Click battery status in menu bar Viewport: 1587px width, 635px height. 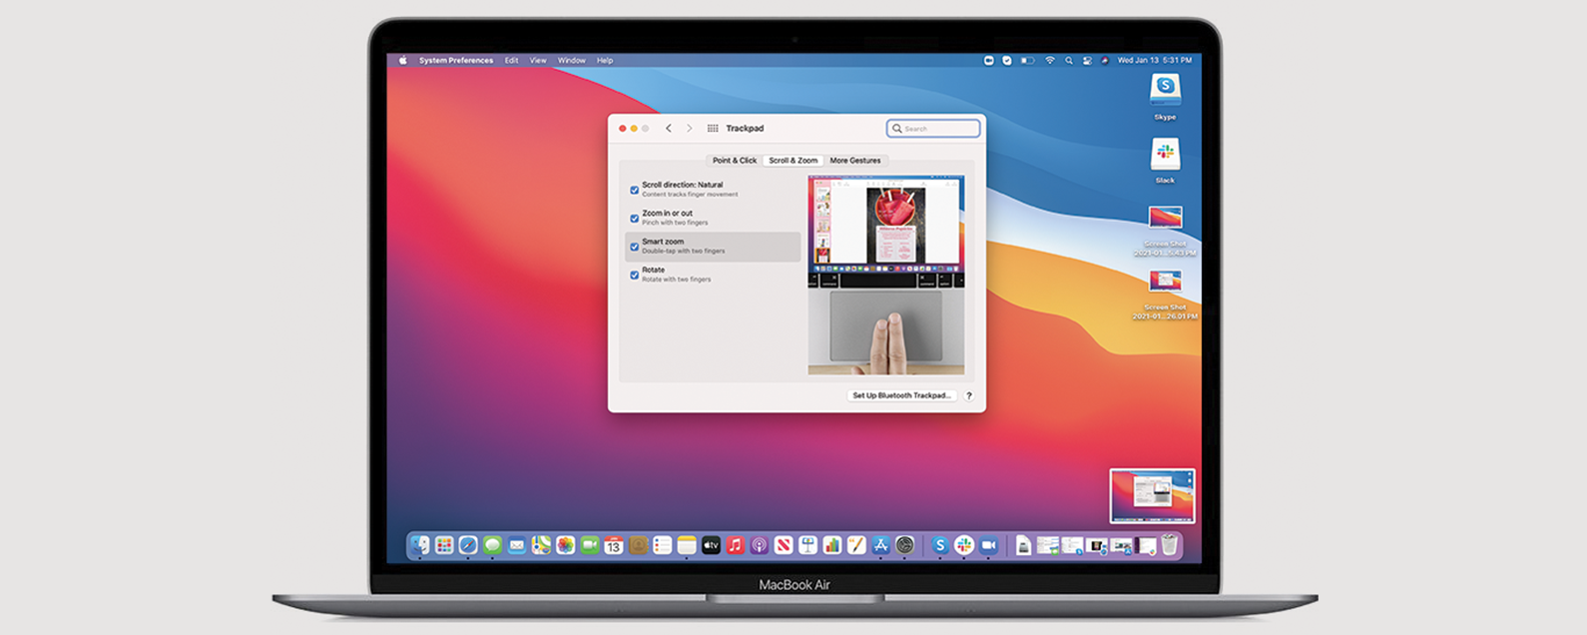(1028, 60)
